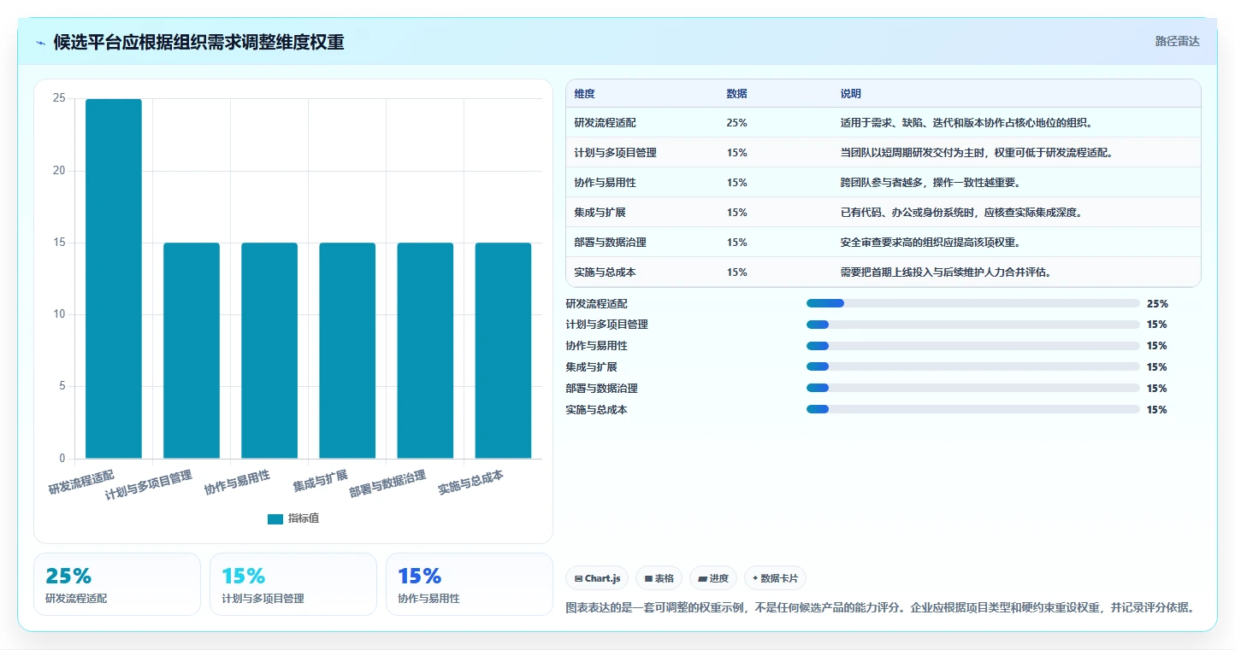Click the 实施与总成本 bar in the chart
The width and height of the screenshot is (1235, 650).
pos(503,350)
